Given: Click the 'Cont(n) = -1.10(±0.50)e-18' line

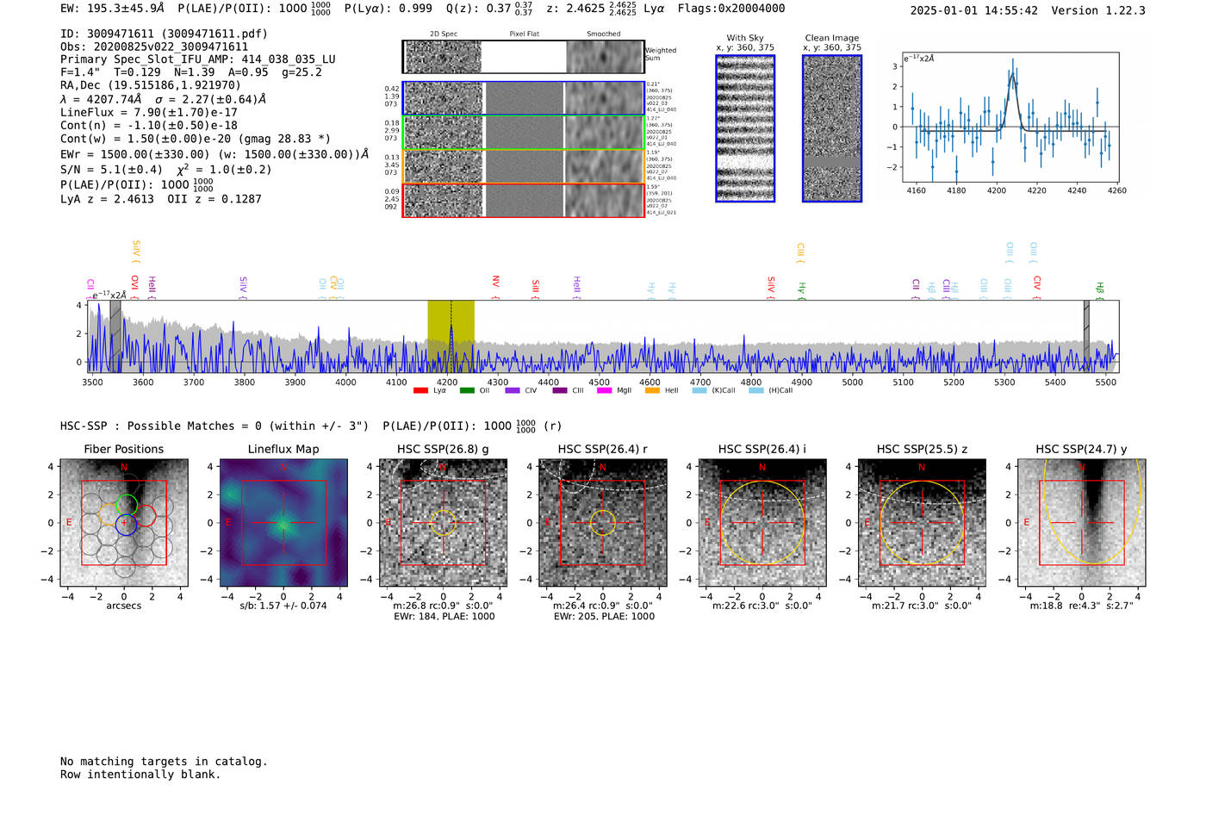Looking at the screenshot, I should click(149, 125).
